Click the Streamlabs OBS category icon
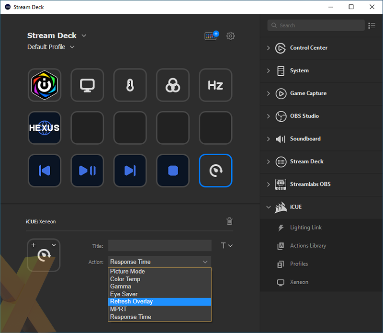This screenshot has height=333, width=383. pos(281,184)
